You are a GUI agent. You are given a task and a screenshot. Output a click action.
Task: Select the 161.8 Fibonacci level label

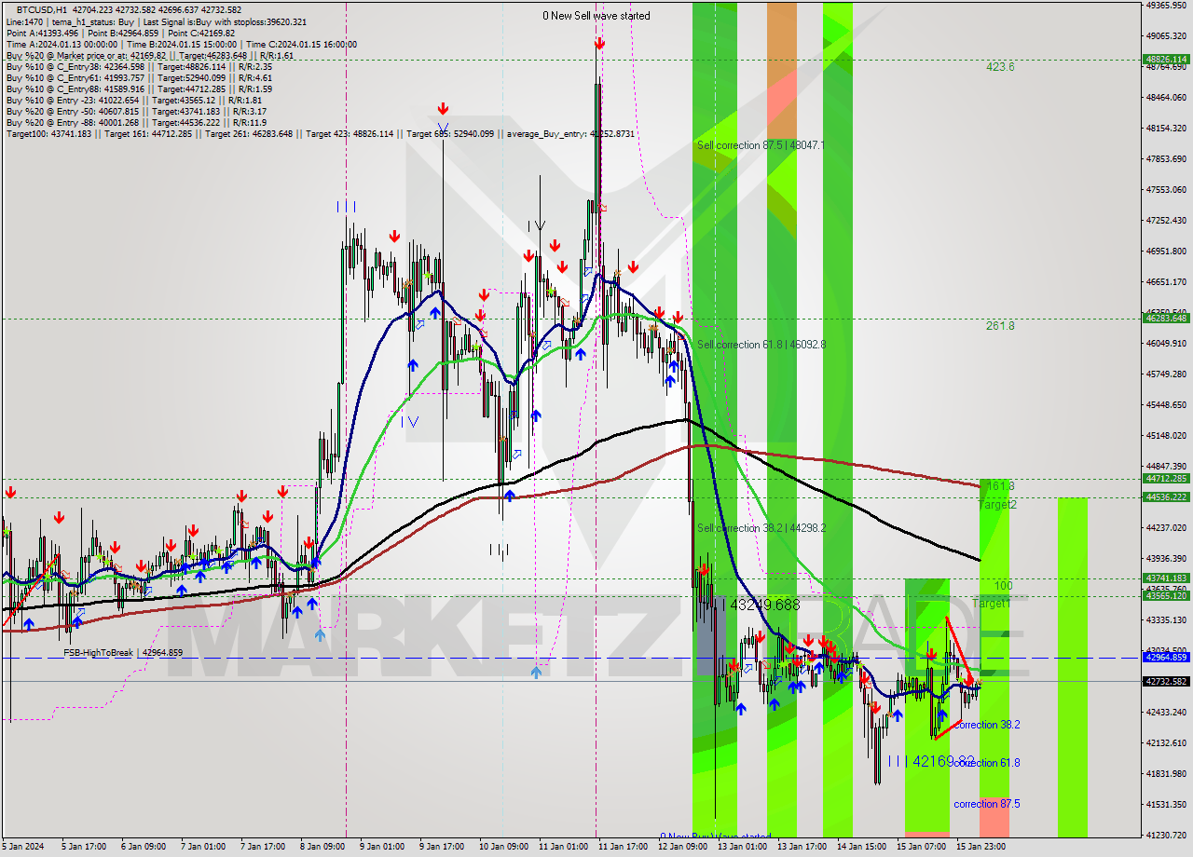(1000, 486)
